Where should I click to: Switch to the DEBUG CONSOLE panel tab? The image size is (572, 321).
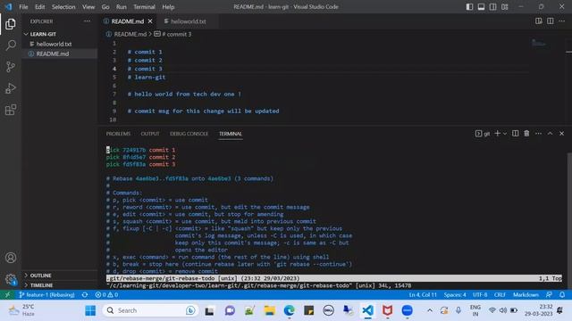coord(189,134)
